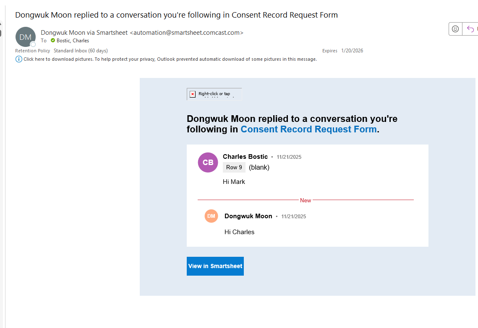Select the Row 9 tag

(234, 167)
